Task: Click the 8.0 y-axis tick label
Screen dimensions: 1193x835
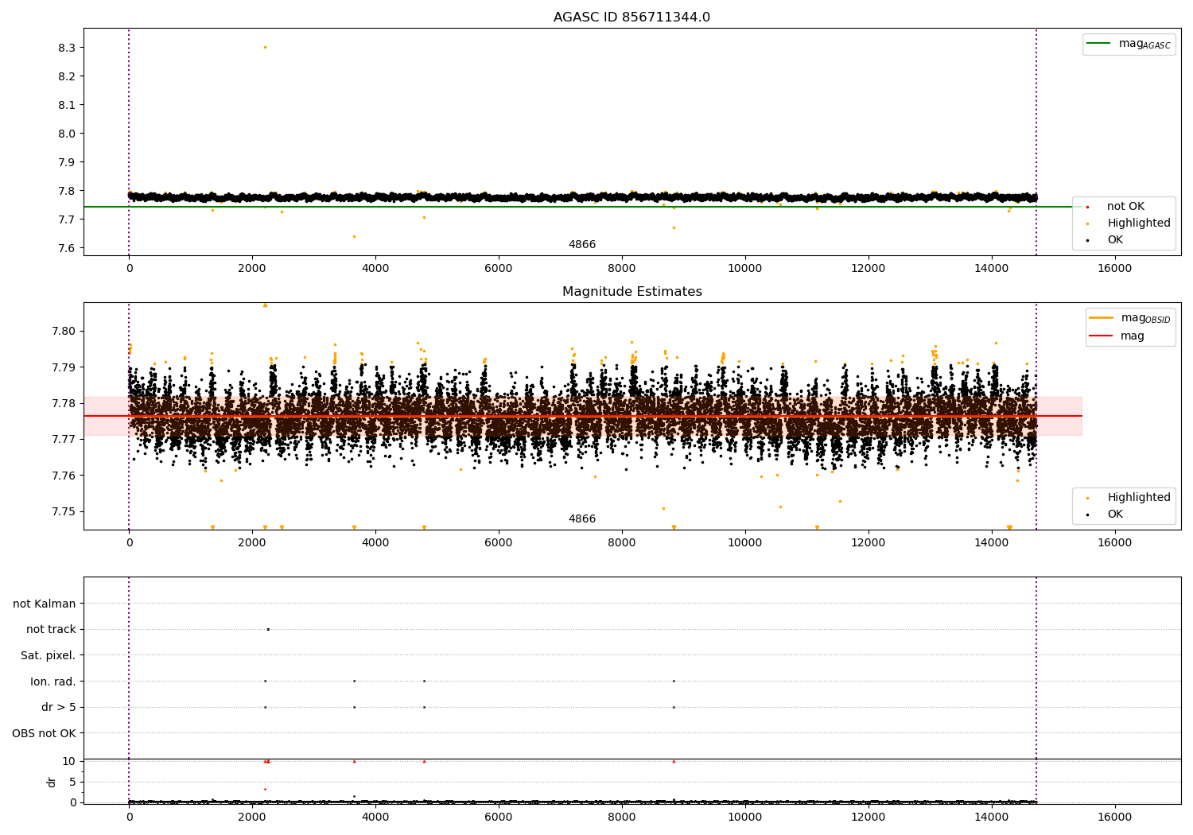Action: tap(67, 134)
